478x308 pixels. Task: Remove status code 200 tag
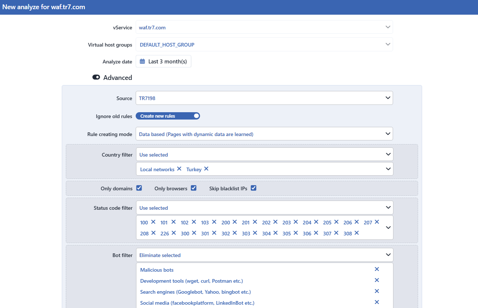click(x=235, y=222)
